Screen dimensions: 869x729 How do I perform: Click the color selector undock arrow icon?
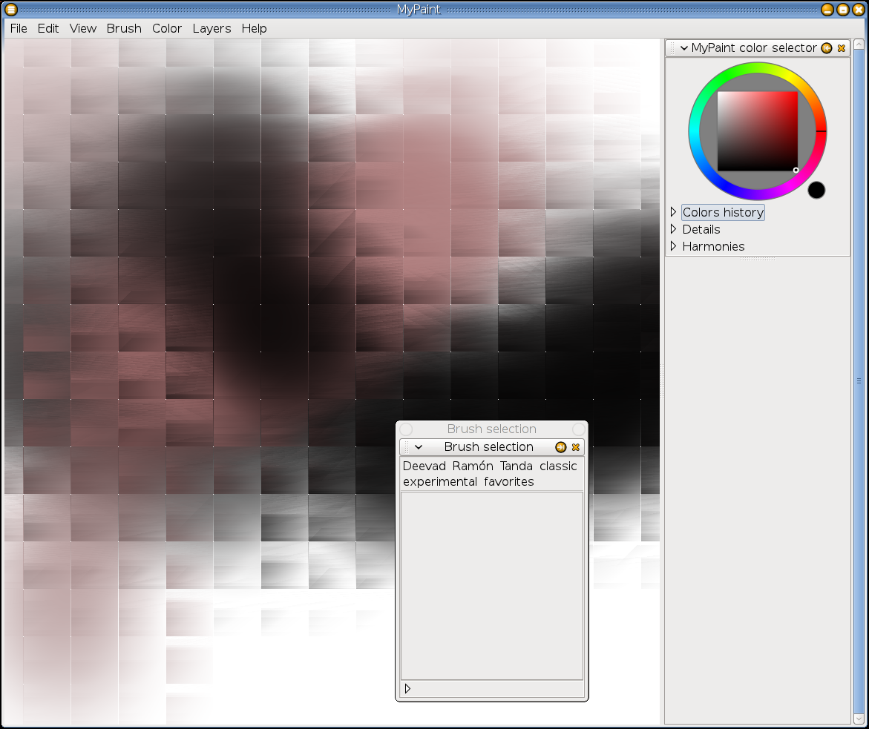click(827, 48)
